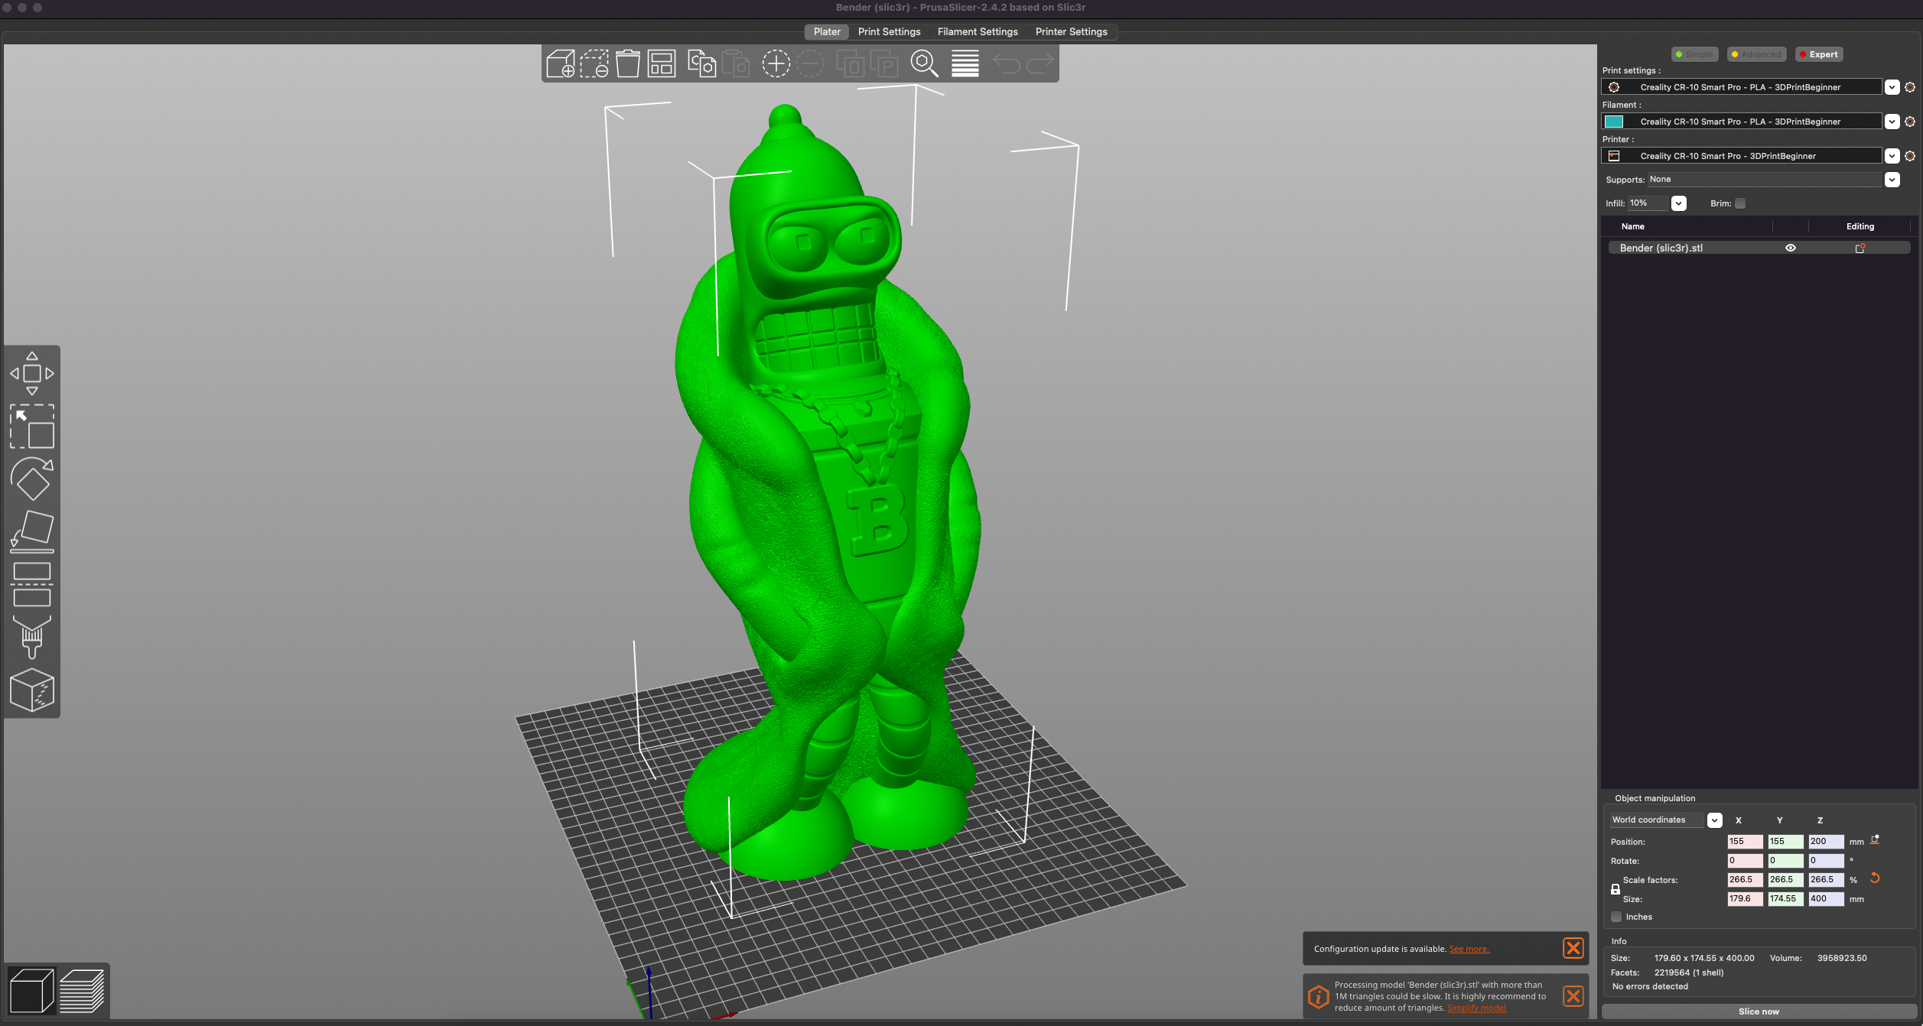
Task: Check the Inches checkbox
Action: pos(1616,917)
